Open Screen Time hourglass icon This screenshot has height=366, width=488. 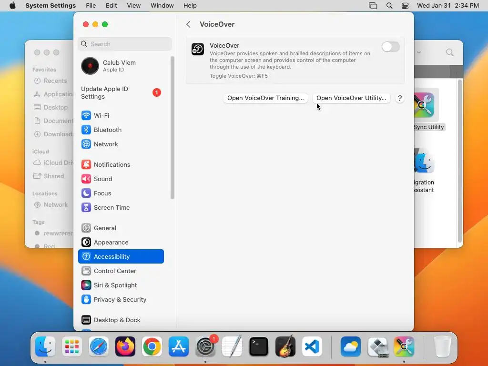click(86, 208)
